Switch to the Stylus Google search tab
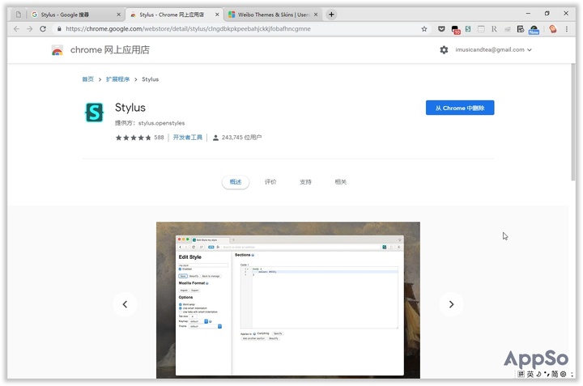Image resolution: width=583 pixels, height=386 pixels. click(x=76, y=15)
